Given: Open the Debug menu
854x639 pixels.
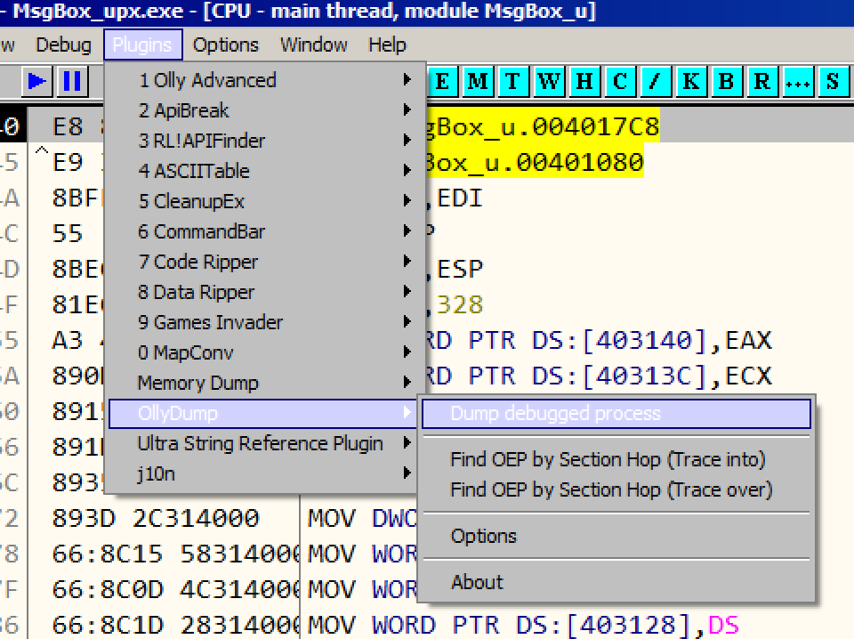Looking at the screenshot, I should [x=63, y=44].
